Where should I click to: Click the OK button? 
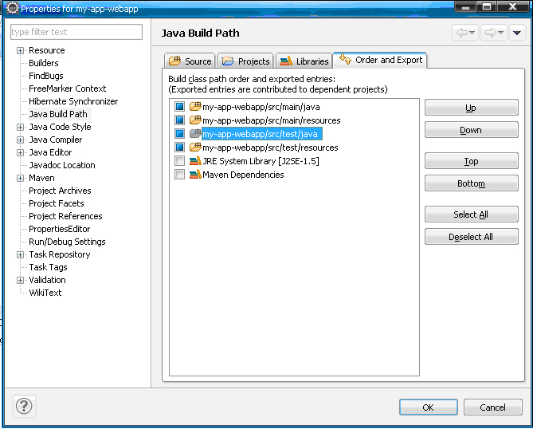coord(428,407)
